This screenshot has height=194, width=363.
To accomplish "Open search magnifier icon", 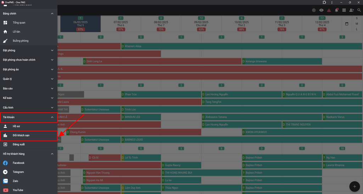I will pos(359,10).
